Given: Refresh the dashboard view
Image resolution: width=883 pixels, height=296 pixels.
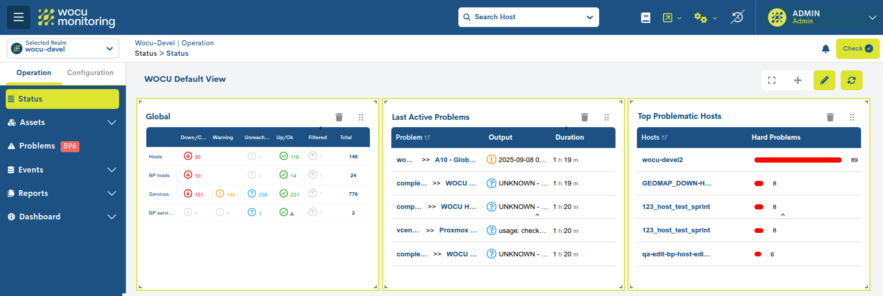Looking at the screenshot, I should coord(852,80).
